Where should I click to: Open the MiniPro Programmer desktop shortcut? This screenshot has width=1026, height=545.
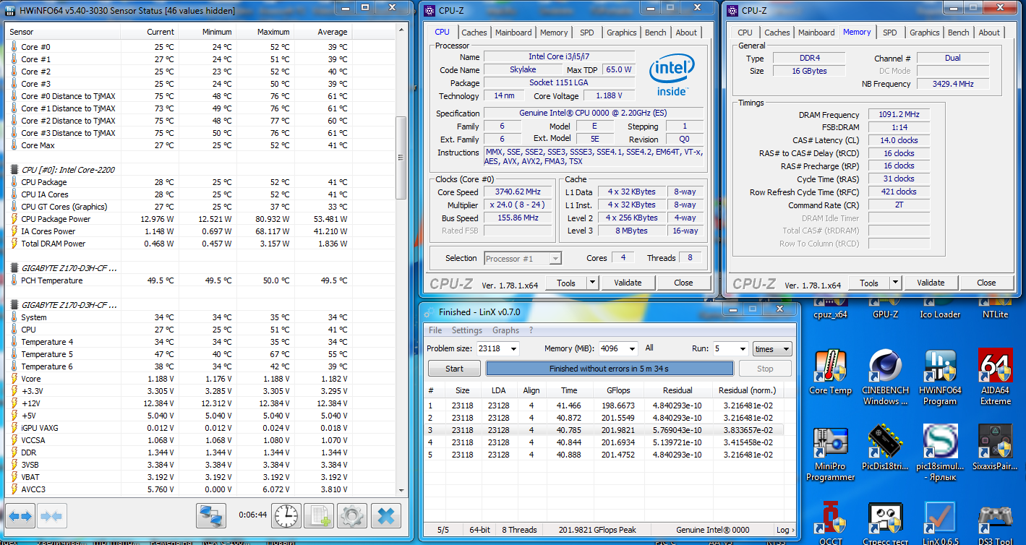830,452
